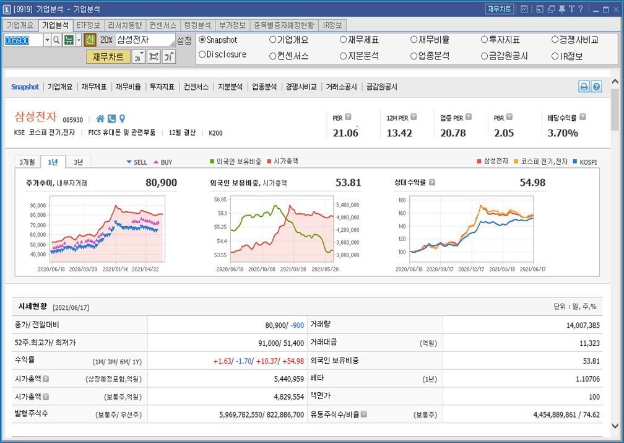Switch to the 랭킹분석 tab

tap(197, 25)
